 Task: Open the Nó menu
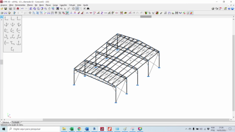(x=36, y=5)
